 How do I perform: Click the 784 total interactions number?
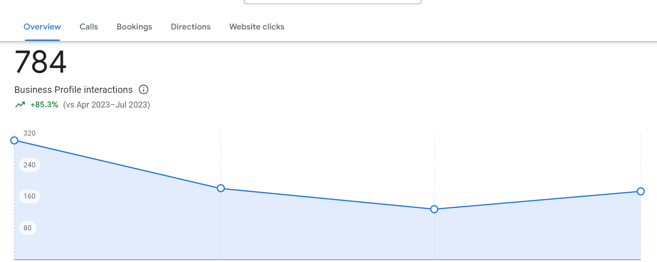[x=41, y=62]
